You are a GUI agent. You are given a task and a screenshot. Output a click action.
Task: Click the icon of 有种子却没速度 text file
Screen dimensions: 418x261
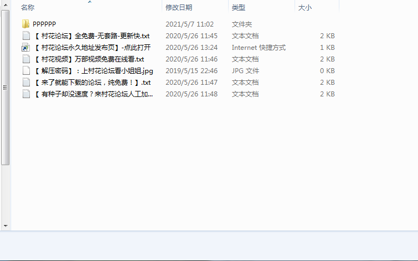[x=25, y=94]
